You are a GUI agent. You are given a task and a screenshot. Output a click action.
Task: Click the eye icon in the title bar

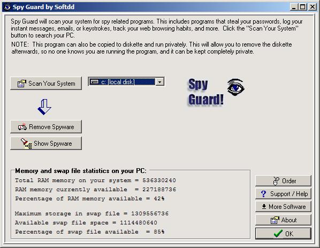pos(7,7)
